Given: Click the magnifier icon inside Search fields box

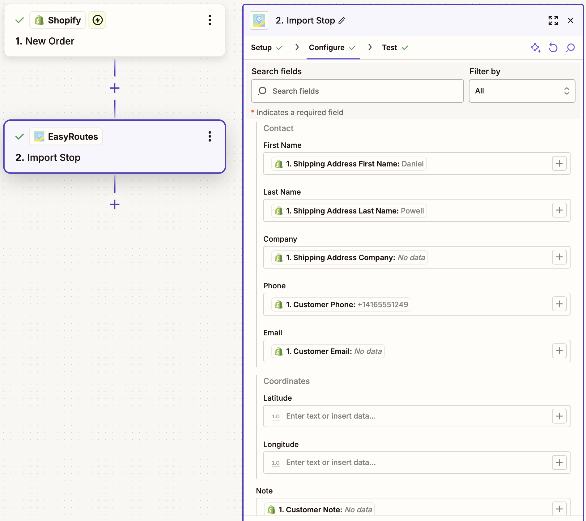Looking at the screenshot, I should [x=262, y=91].
